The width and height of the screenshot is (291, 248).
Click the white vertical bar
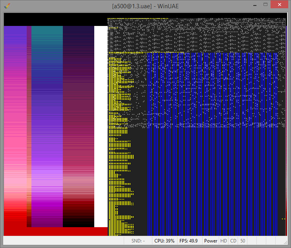pos(101,126)
